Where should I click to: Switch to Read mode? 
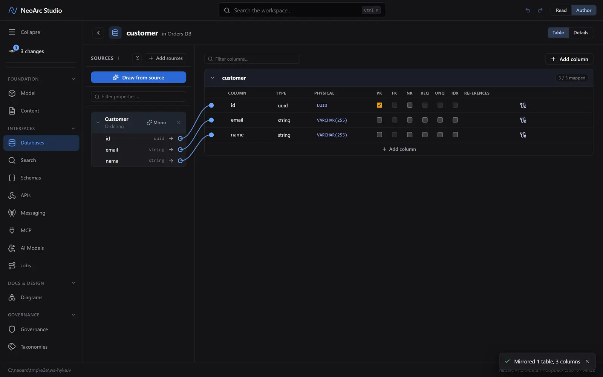click(561, 10)
